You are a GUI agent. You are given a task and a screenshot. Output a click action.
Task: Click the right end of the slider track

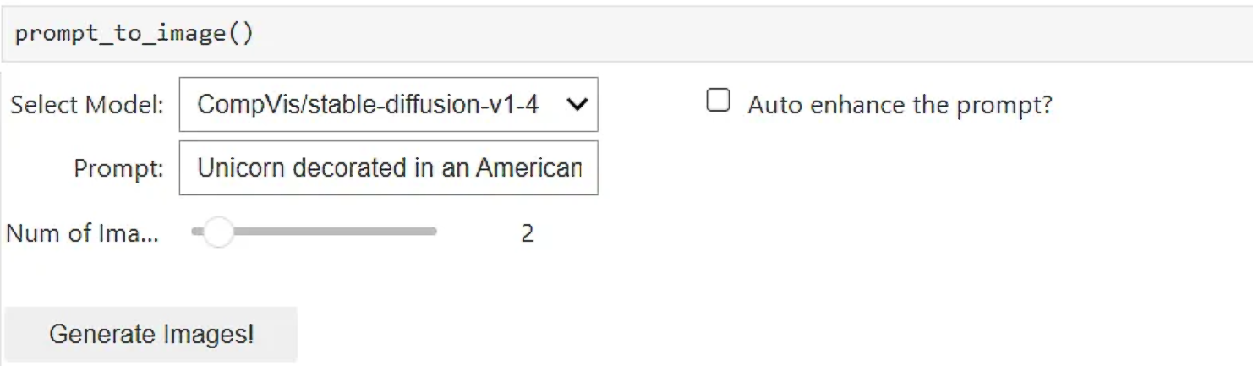point(433,232)
